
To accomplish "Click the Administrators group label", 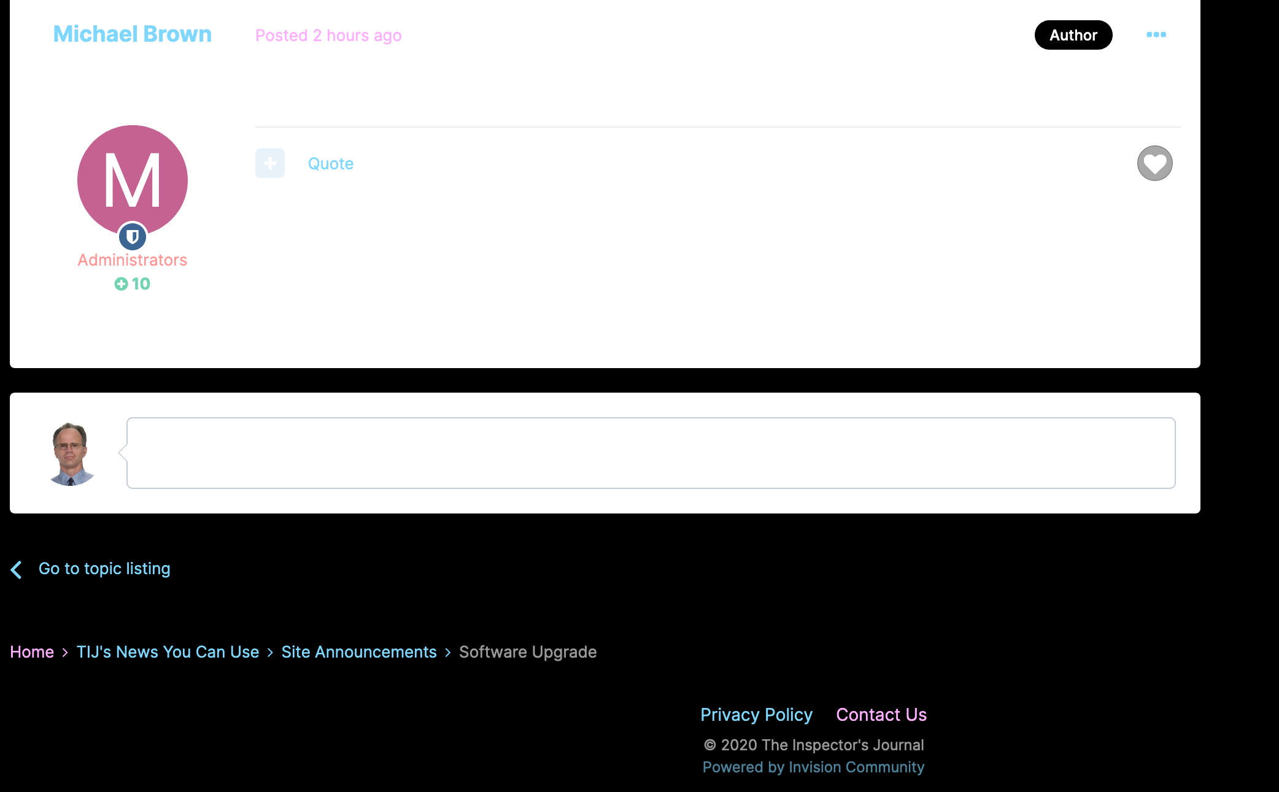I will 132,260.
